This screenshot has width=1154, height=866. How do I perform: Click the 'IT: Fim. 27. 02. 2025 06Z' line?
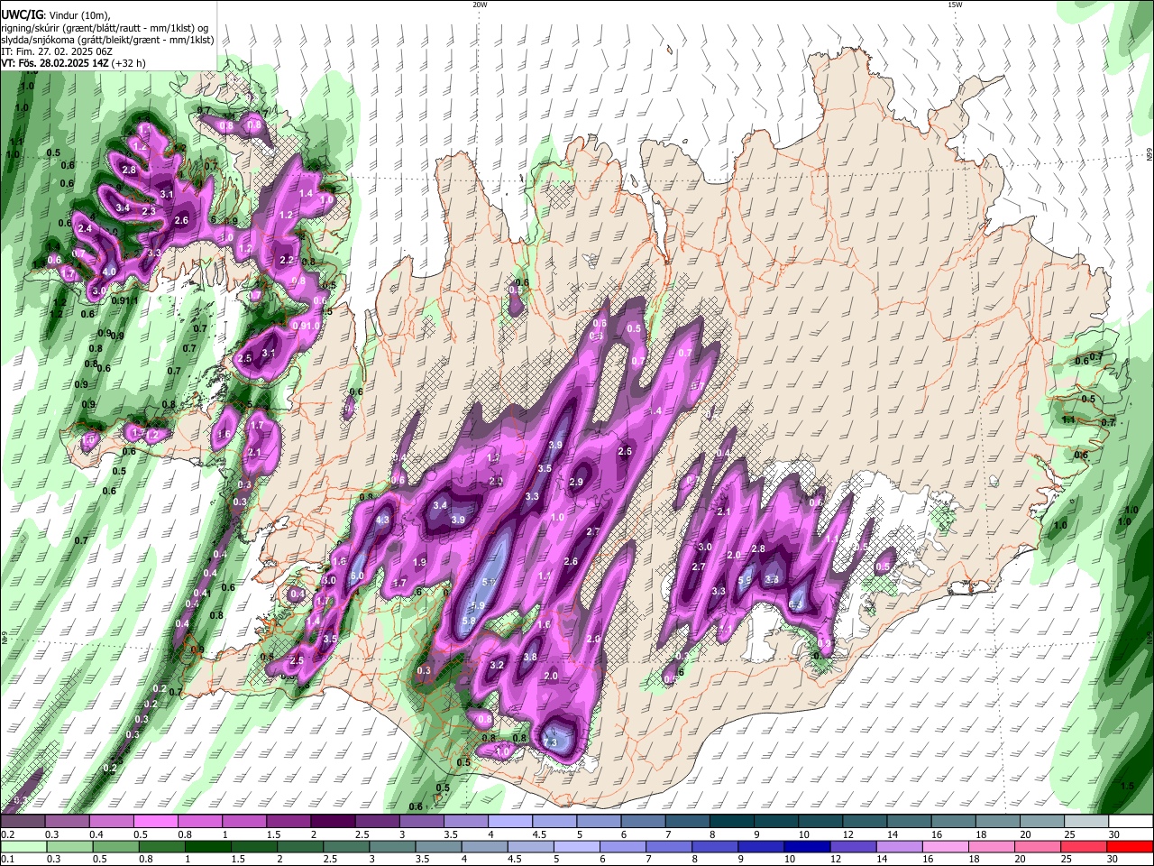(x=55, y=51)
